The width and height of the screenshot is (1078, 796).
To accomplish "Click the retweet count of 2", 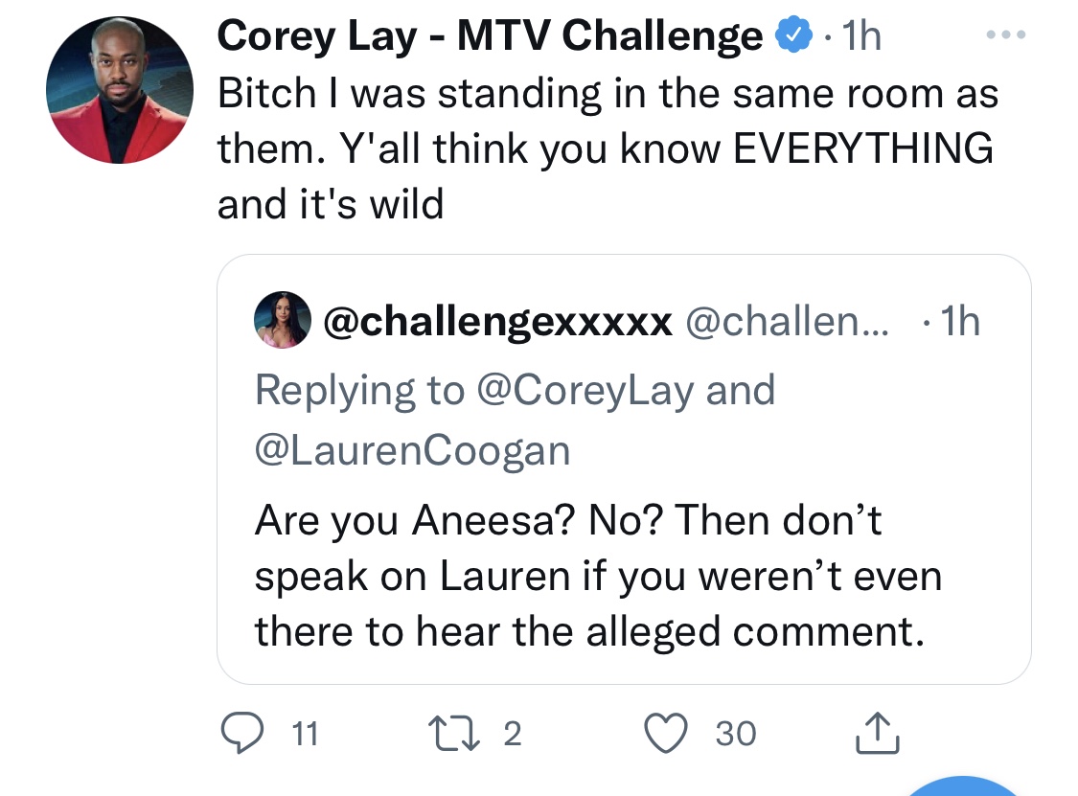I will (x=512, y=735).
